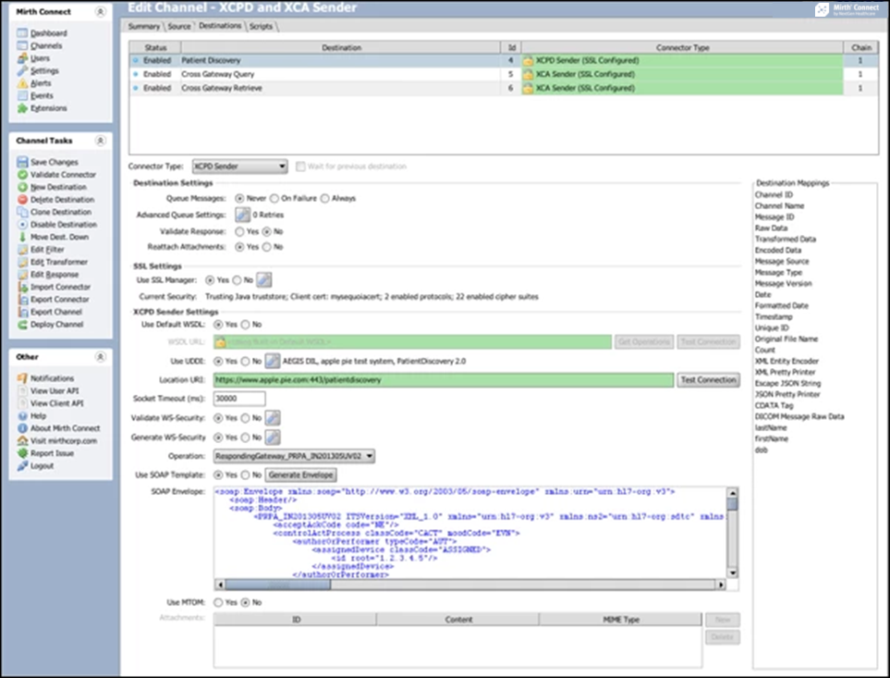Open Advanced Queue Settings wrench icon

[243, 215]
